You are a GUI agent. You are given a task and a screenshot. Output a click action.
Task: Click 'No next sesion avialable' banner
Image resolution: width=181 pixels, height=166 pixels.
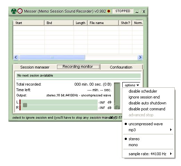click(79, 76)
